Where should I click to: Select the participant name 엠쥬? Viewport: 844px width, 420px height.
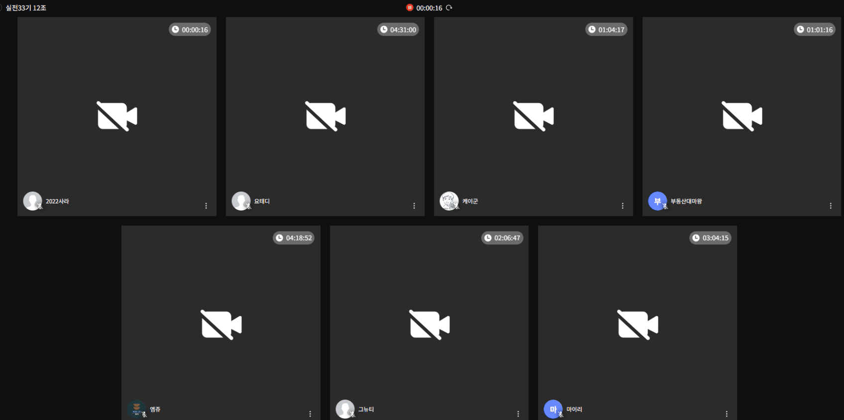point(155,409)
